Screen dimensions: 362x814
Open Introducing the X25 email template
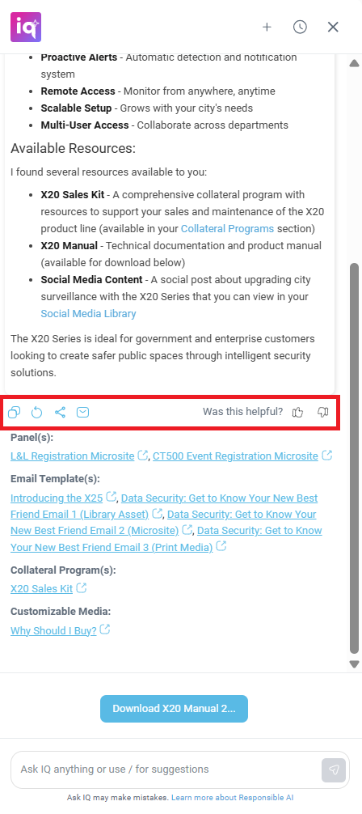click(57, 498)
